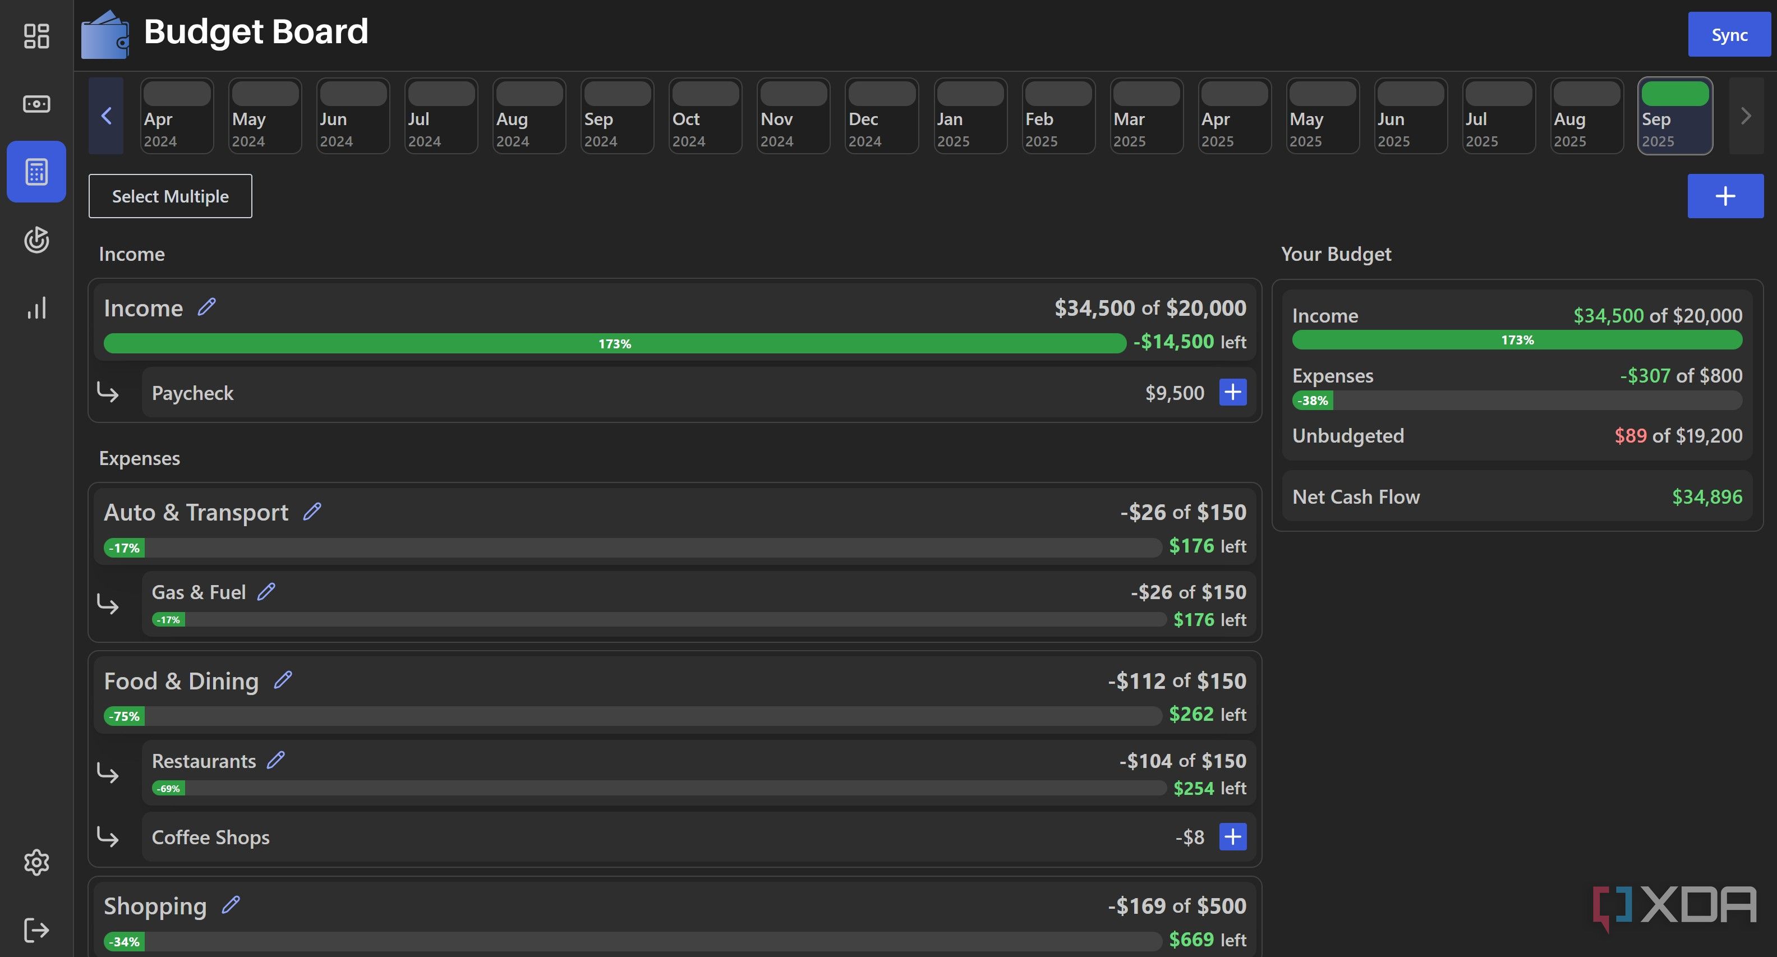Edit Shopping budget pencil icon
This screenshot has height=957, width=1777.
click(231, 905)
